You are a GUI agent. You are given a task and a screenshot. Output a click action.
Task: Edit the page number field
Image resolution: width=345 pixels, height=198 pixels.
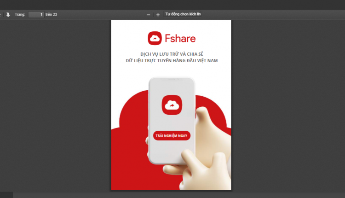(x=36, y=15)
